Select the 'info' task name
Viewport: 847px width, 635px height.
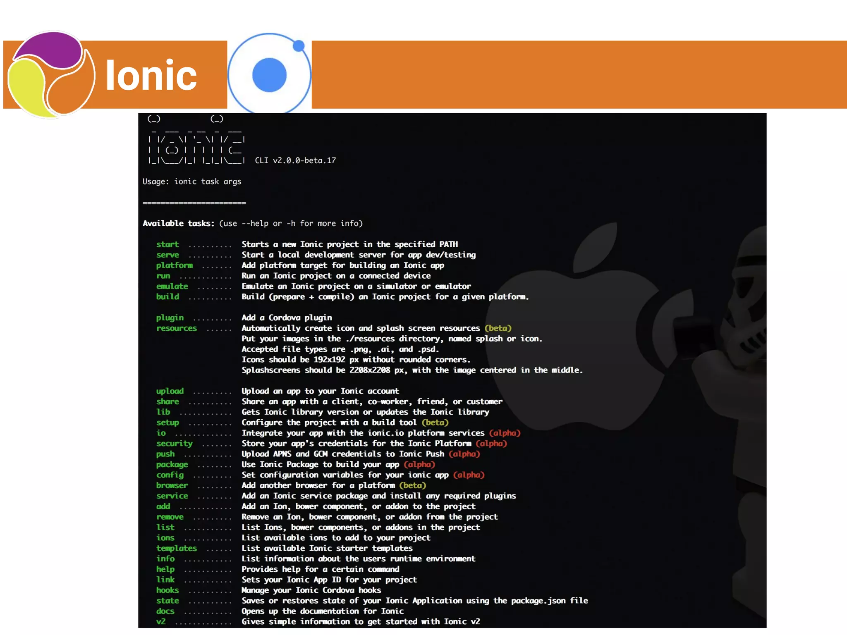[x=165, y=559]
